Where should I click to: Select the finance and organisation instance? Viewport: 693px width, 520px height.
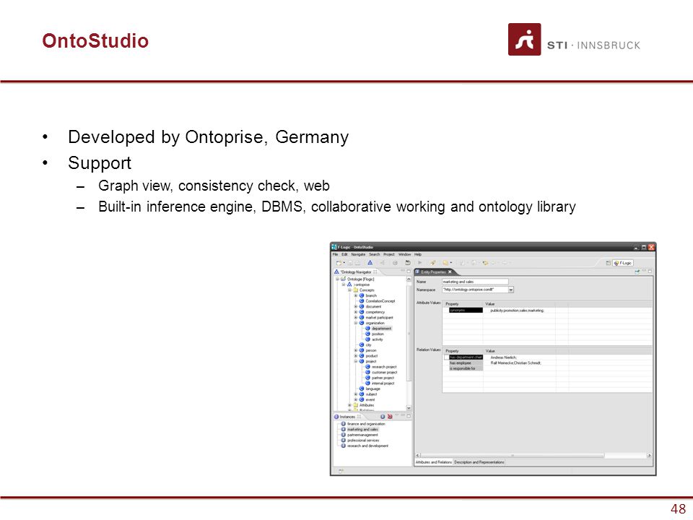pyautogui.click(x=363, y=424)
